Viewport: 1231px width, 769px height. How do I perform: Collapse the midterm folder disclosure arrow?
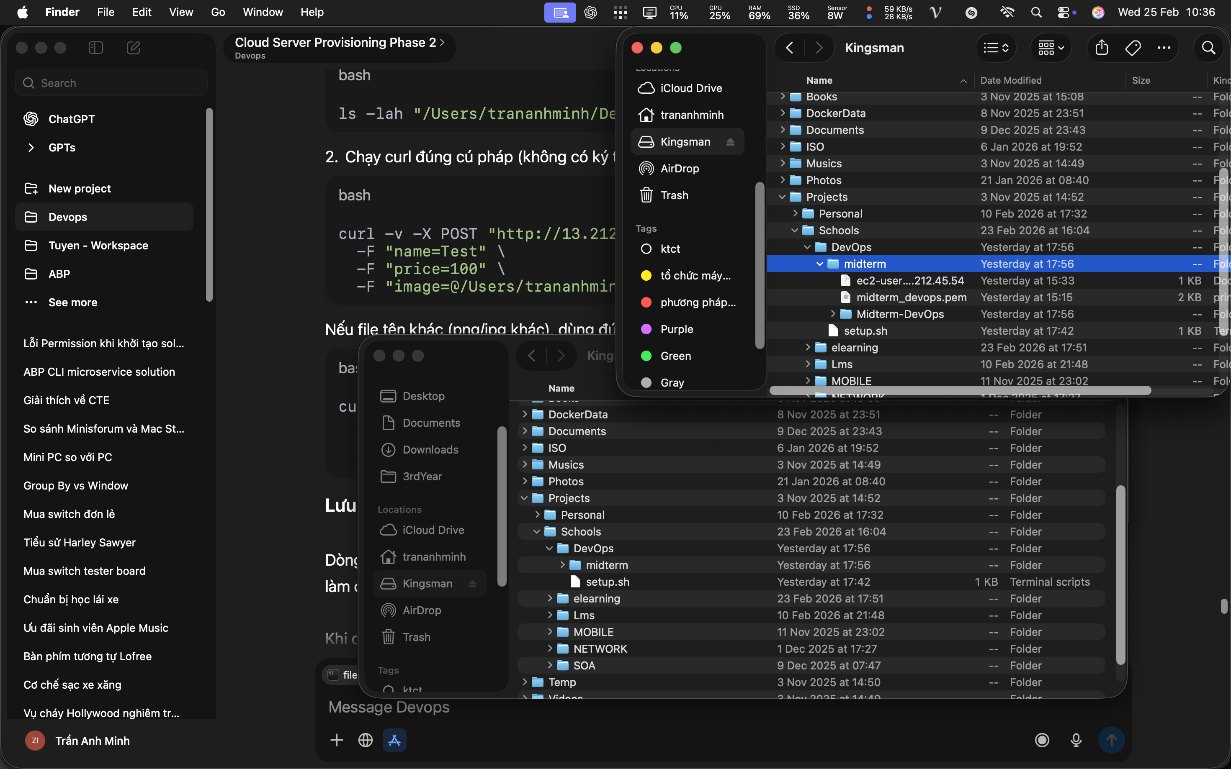[819, 264]
